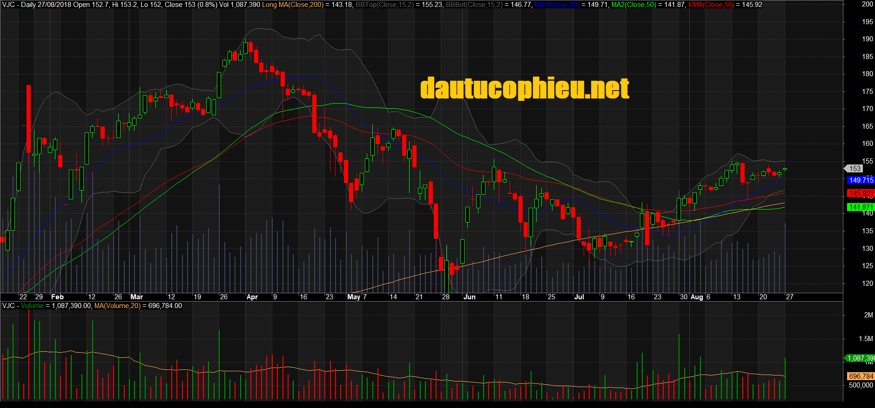Click the Jun label on date axis
Image resolution: width=875 pixels, height=408 pixels.
point(469,297)
